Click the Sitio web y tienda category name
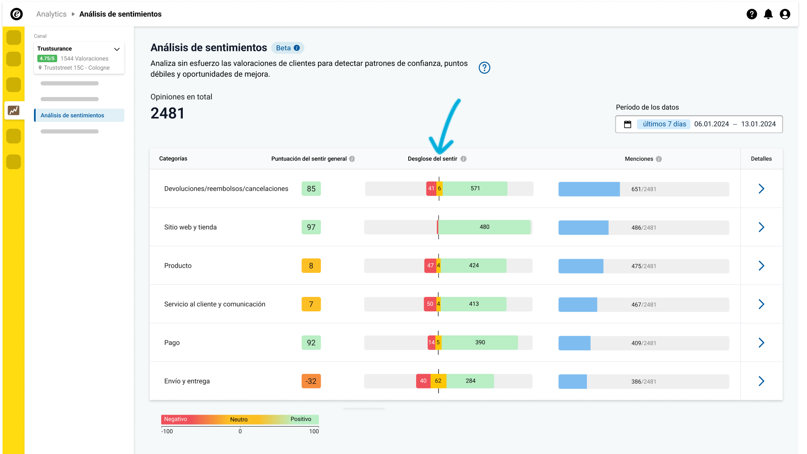807x454 pixels. click(x=191, y=227)
